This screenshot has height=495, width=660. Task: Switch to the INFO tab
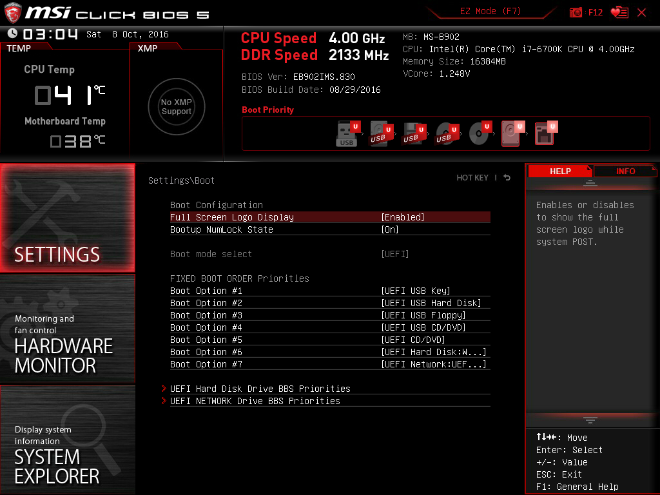tap(625, 171)
